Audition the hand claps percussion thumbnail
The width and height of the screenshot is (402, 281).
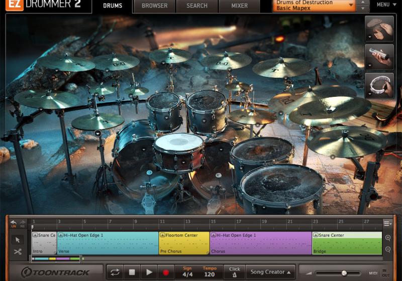point(379,29)
